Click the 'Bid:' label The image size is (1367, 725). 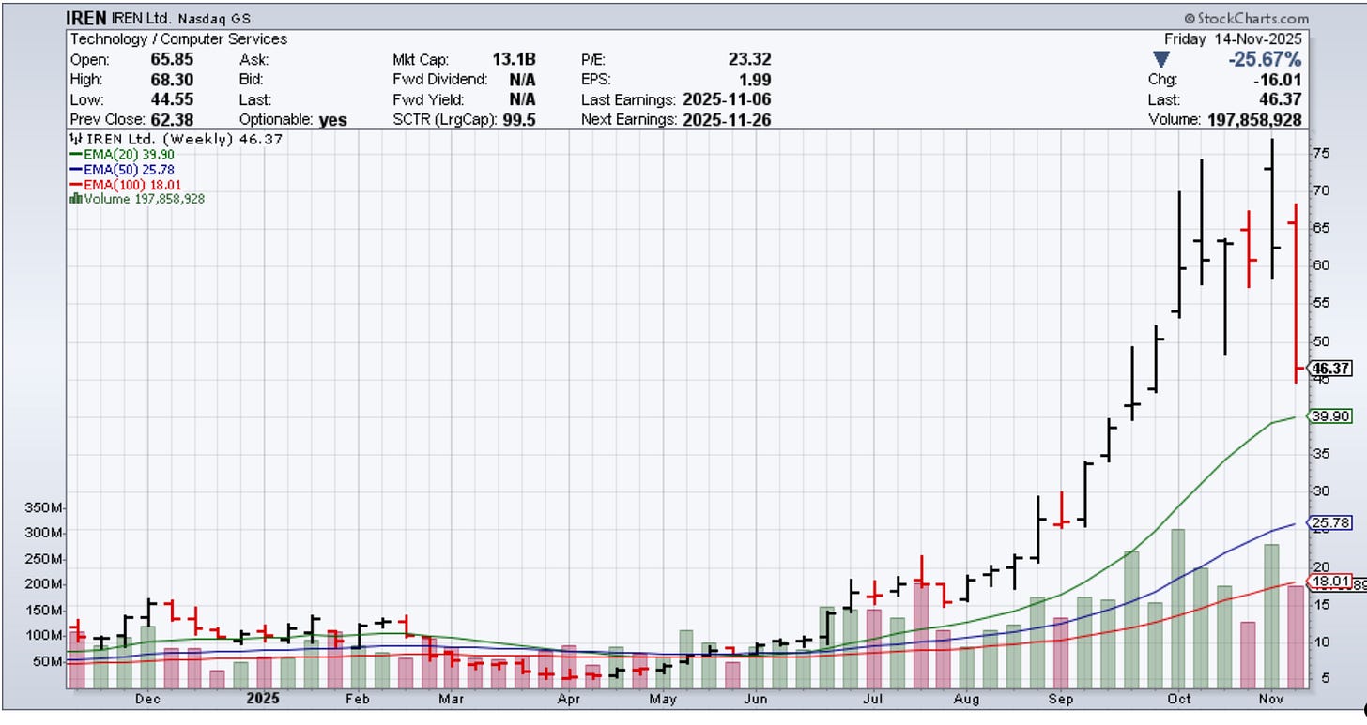click(x=253, y=80)
